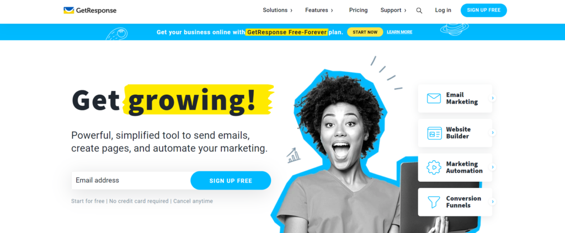The width and height of the screenshot is (565, 233).
Task: Select the Website Builder page icon
Action: pos(434,133)
